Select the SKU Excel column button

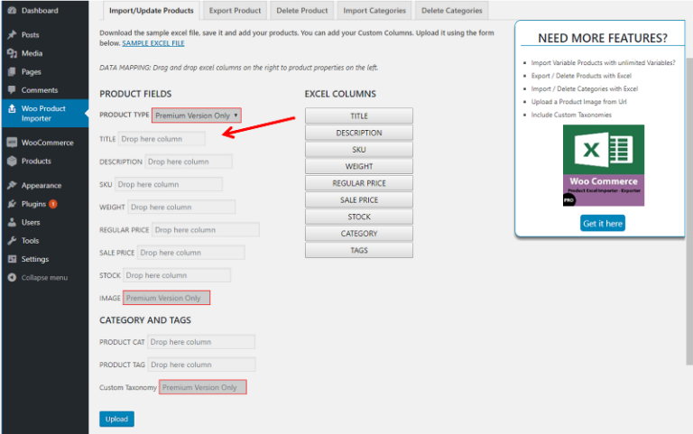tap(359, 150)
